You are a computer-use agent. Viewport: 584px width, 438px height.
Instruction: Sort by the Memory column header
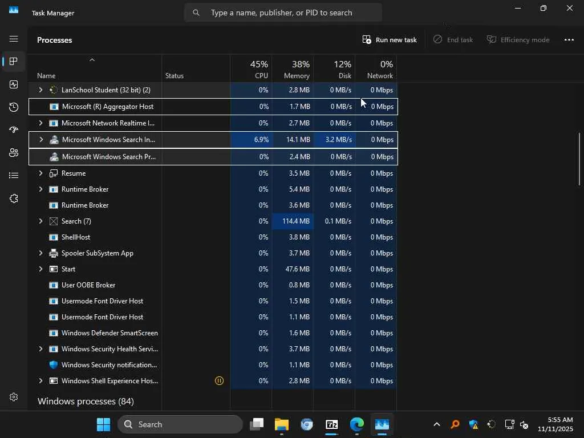click(x=293, y=70)
